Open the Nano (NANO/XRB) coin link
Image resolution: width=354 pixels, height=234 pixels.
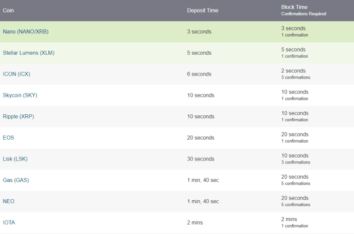(x=25, y=32)
